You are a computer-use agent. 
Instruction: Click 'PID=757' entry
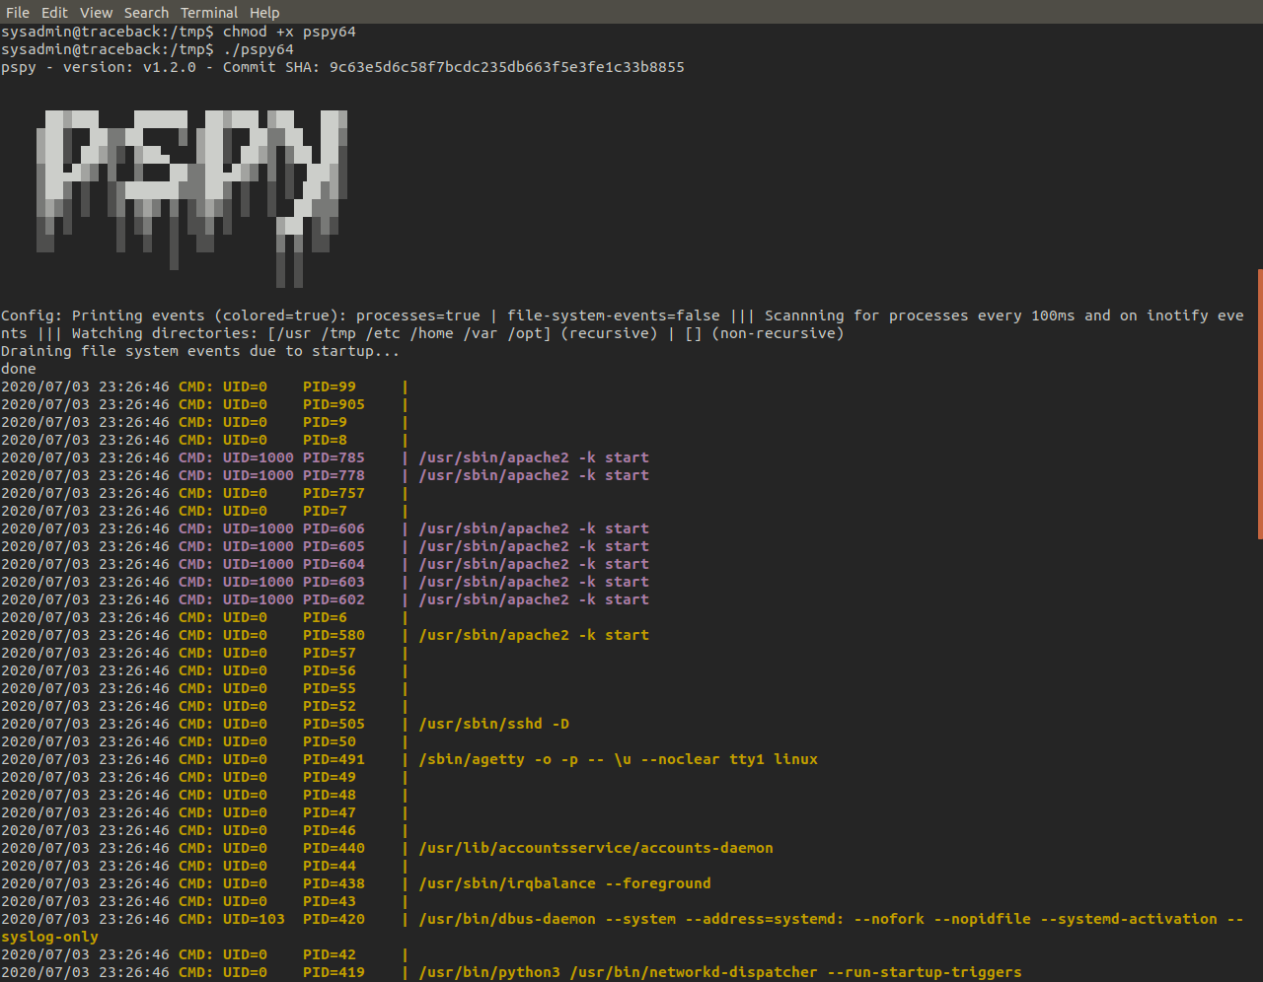click(334, 493)
